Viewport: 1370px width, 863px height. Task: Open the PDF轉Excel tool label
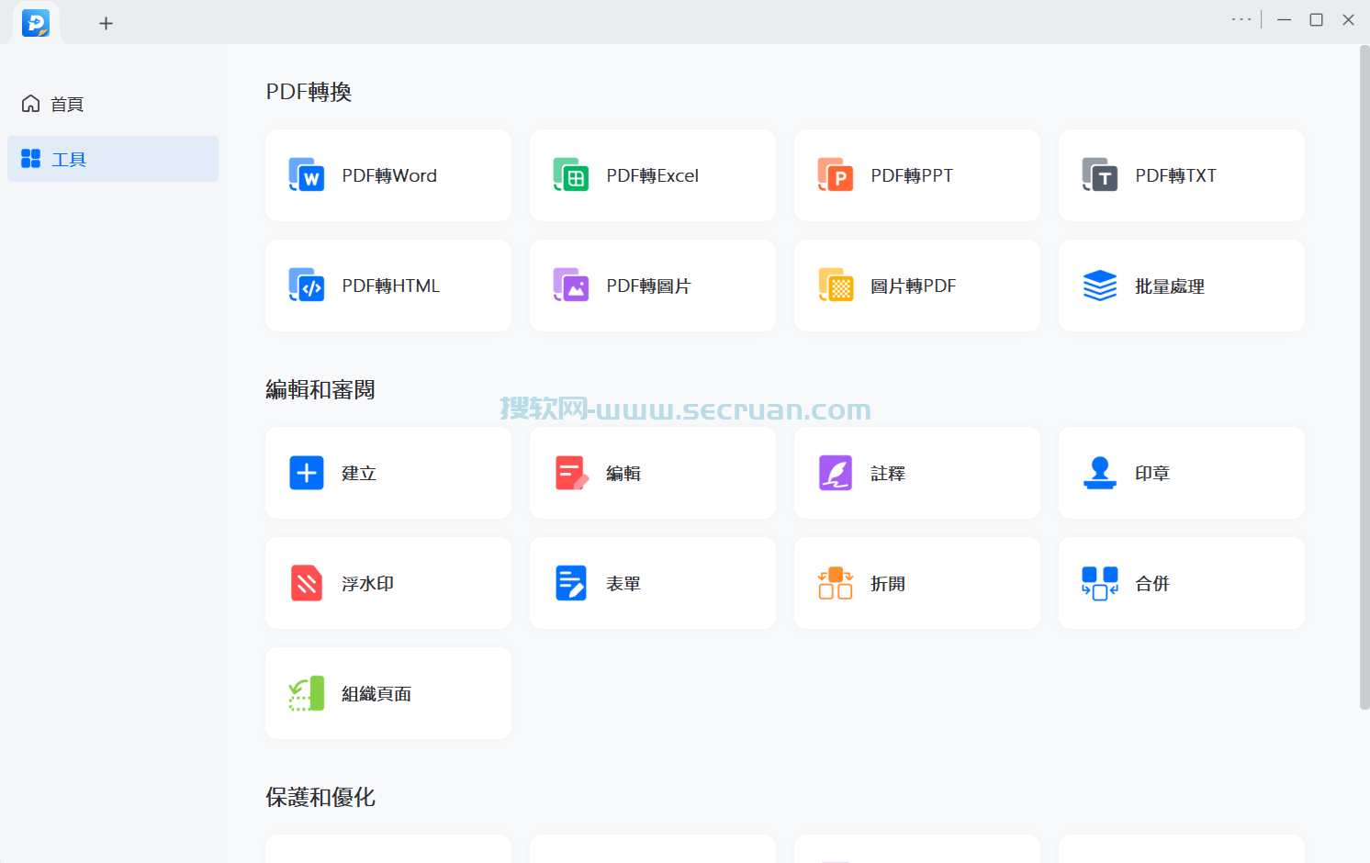pos(653,175)
